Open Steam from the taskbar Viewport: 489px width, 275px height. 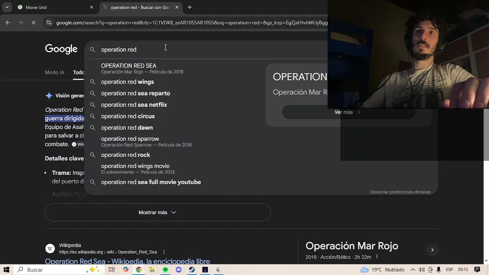pos(192,270)
